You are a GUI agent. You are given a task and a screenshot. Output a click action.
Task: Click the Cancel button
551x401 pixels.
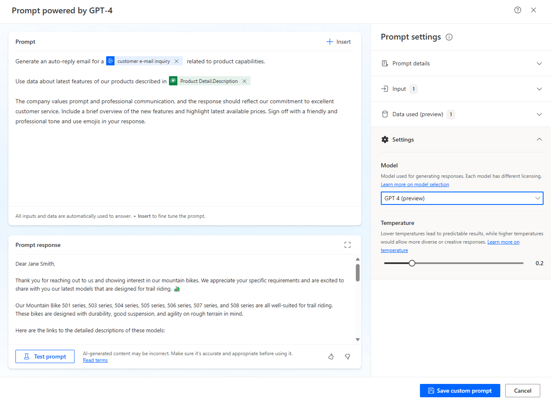[523, 391]
